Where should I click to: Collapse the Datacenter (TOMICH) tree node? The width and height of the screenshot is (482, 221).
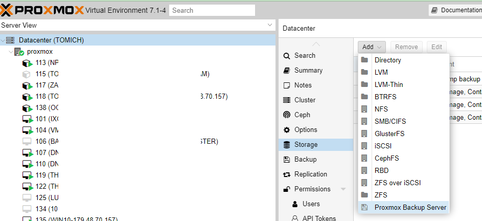pyautogui.click(x=3, y=40)
